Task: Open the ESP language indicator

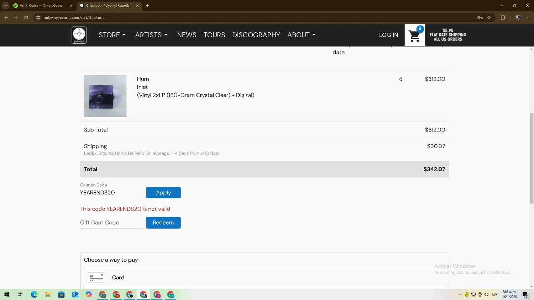Action: coord(495,295)
